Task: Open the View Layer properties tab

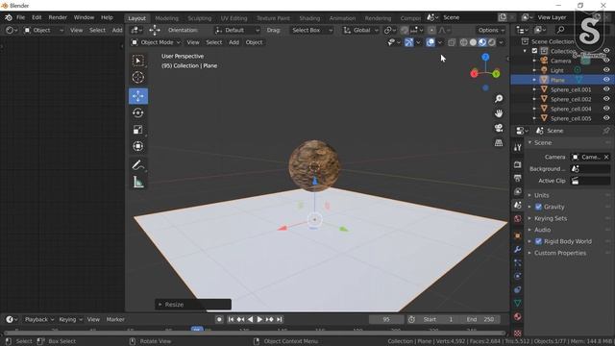Action: pos(517,191)
